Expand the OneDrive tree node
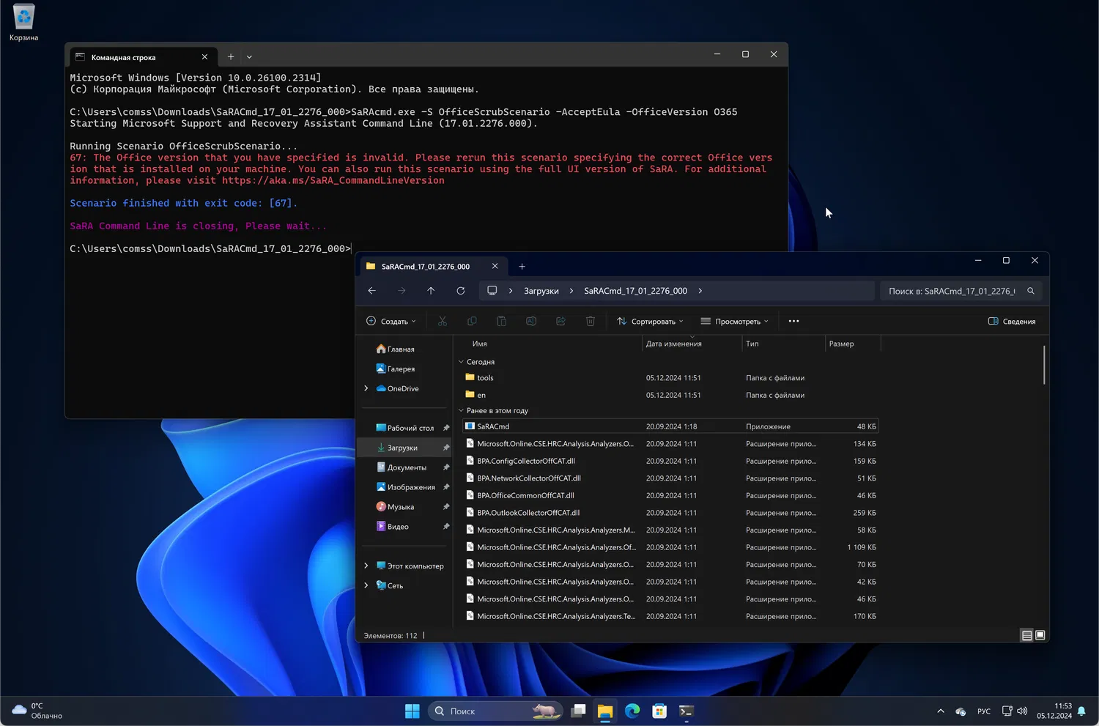 [x=366, y=388]
